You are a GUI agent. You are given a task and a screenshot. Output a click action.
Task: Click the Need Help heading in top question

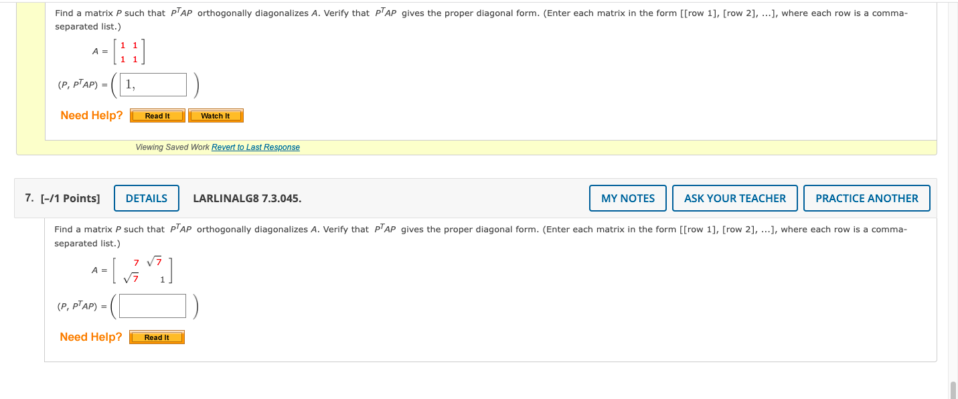90,115
